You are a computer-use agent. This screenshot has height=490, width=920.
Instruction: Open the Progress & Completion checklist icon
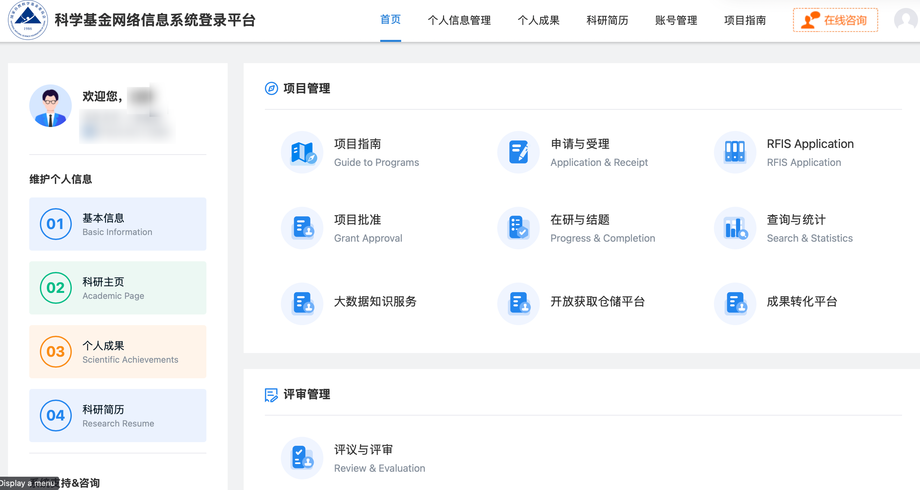[x=518, y=228]
